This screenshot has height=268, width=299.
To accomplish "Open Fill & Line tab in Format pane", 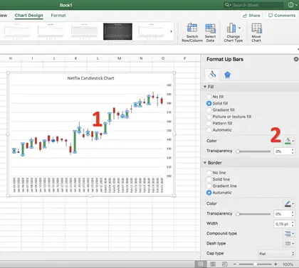I will [212, 75].
